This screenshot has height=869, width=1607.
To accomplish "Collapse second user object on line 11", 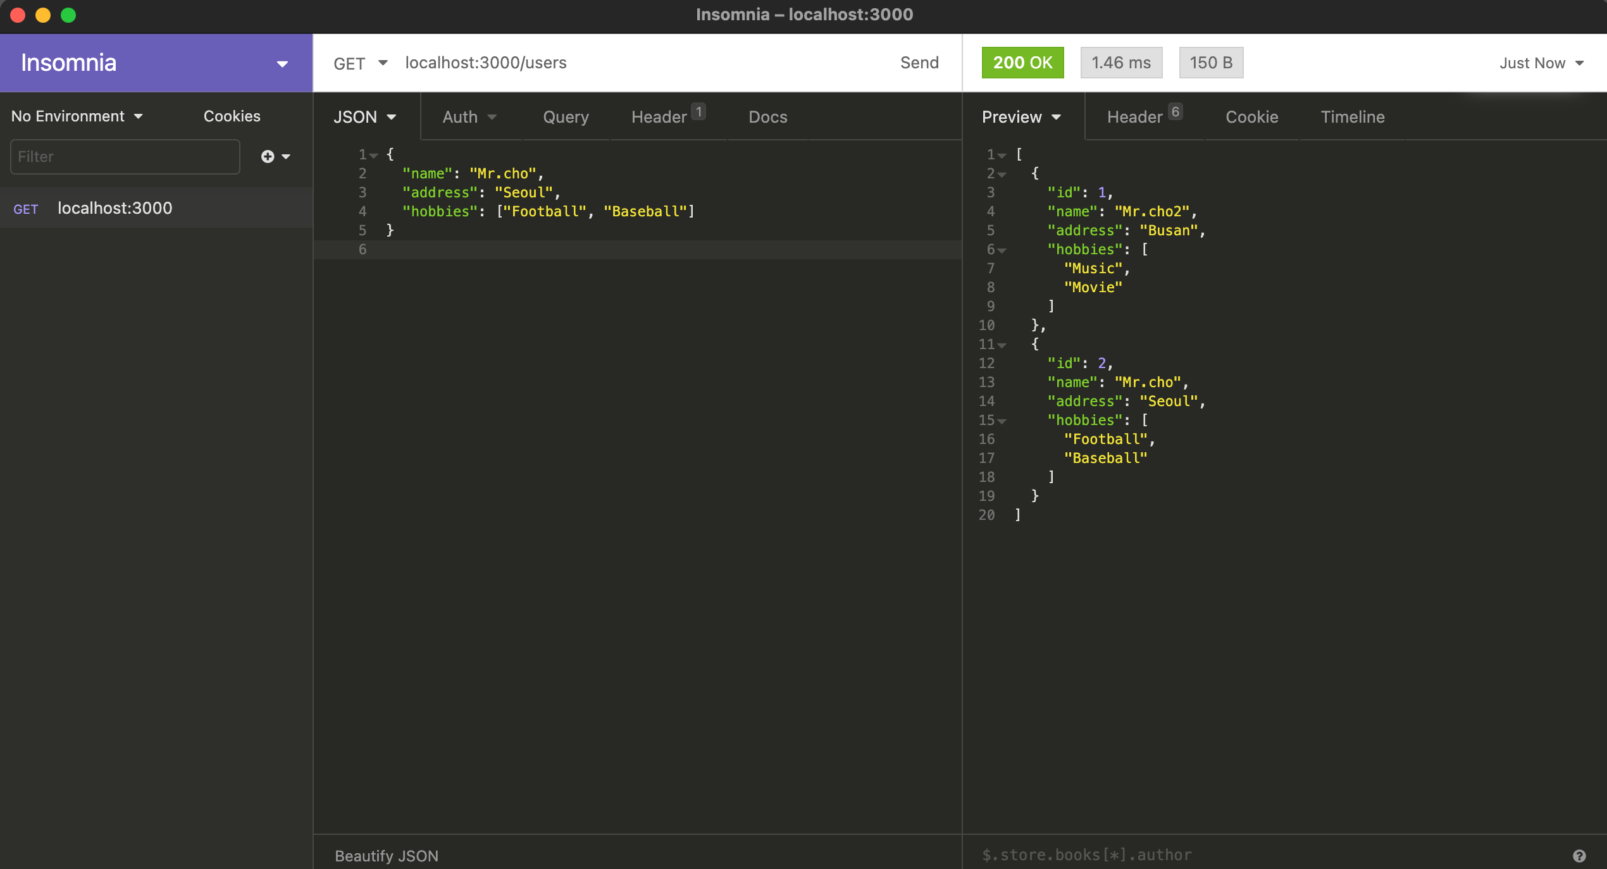I will (x=1002, y=345).
